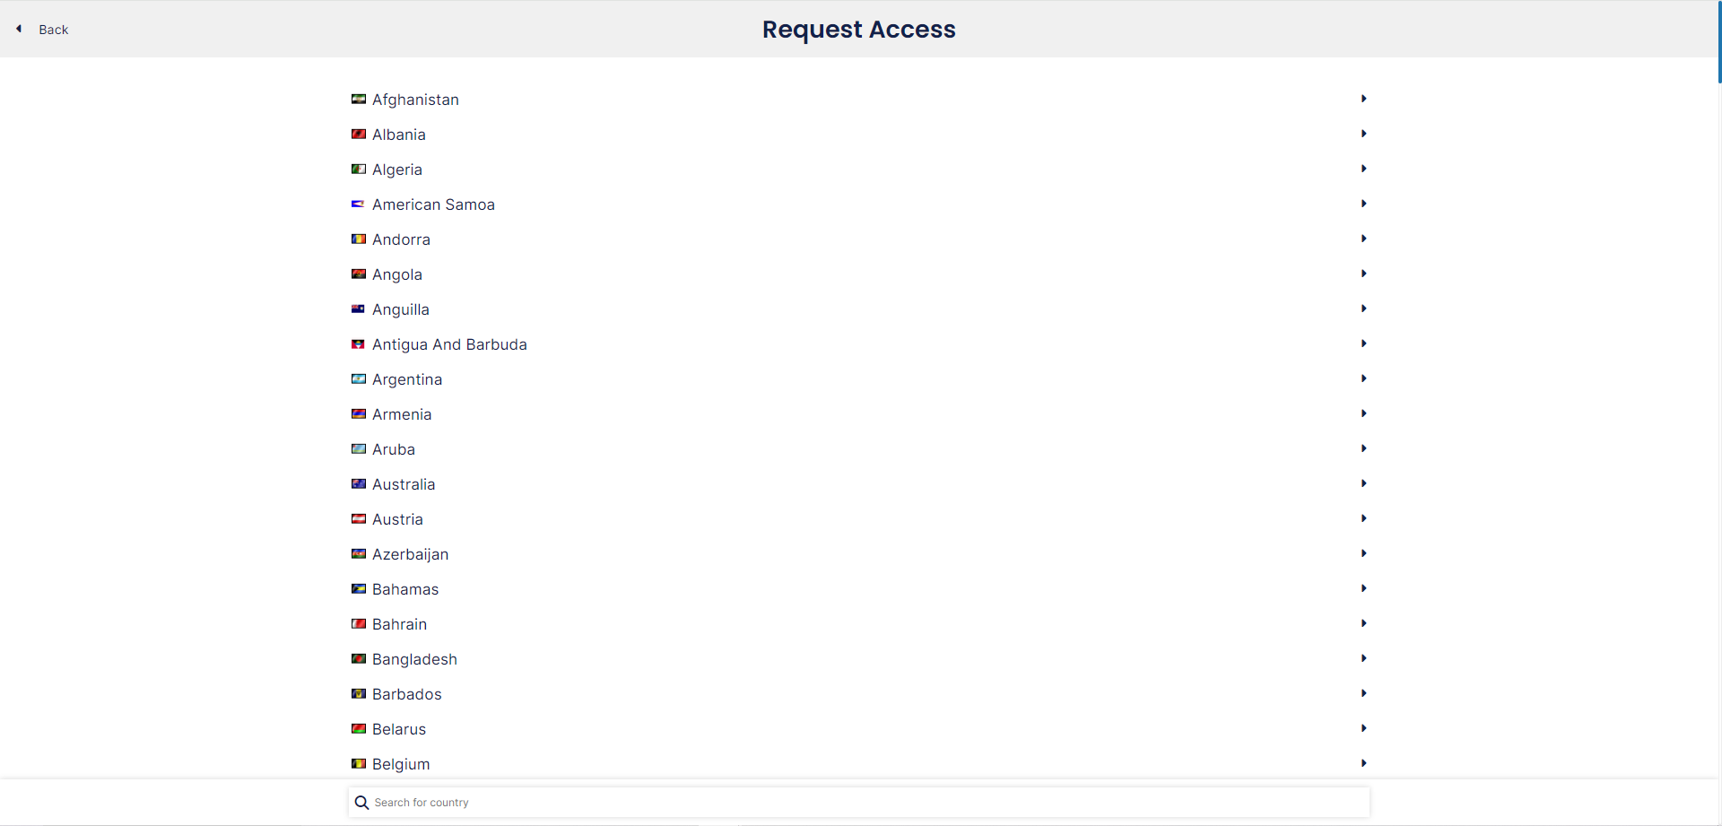Click the Australia flag icon

359,484
